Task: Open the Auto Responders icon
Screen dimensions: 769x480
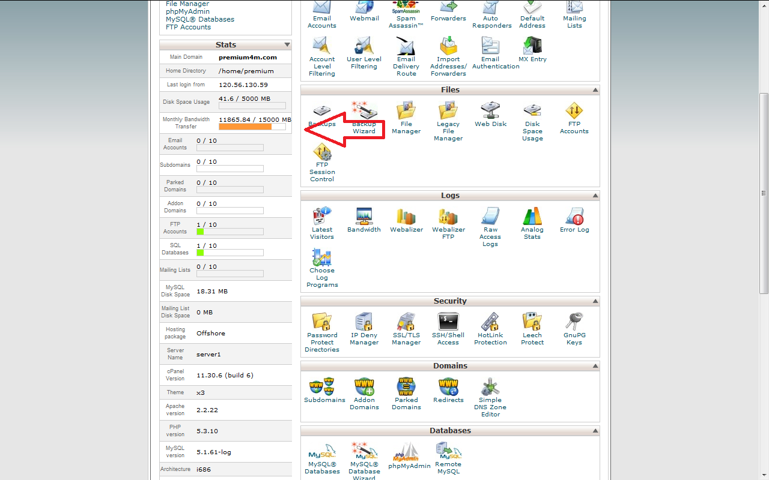Action: tap(490, 7)
